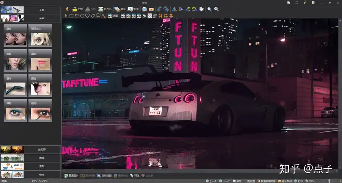
Task: Select the magic wand tool
Action: 104,16
